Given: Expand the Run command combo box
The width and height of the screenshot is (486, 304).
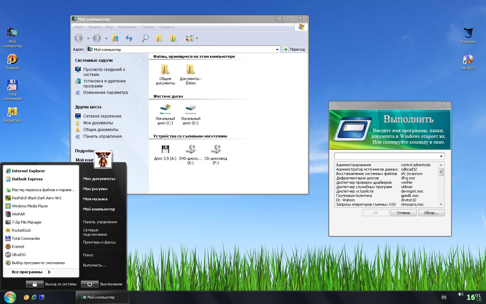Looking at the screenshot, I should [x=441, y=156].
